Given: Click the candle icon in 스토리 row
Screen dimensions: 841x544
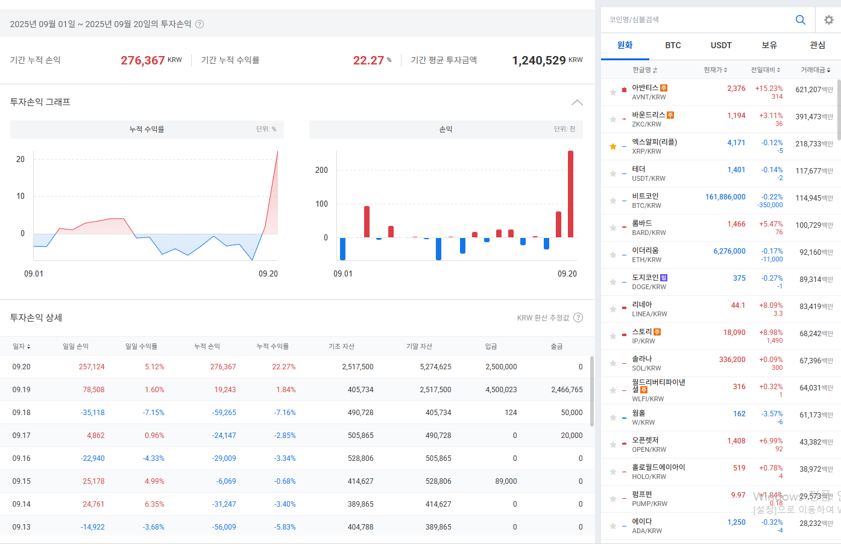Looking at the screenshot, I should point(624,334).
